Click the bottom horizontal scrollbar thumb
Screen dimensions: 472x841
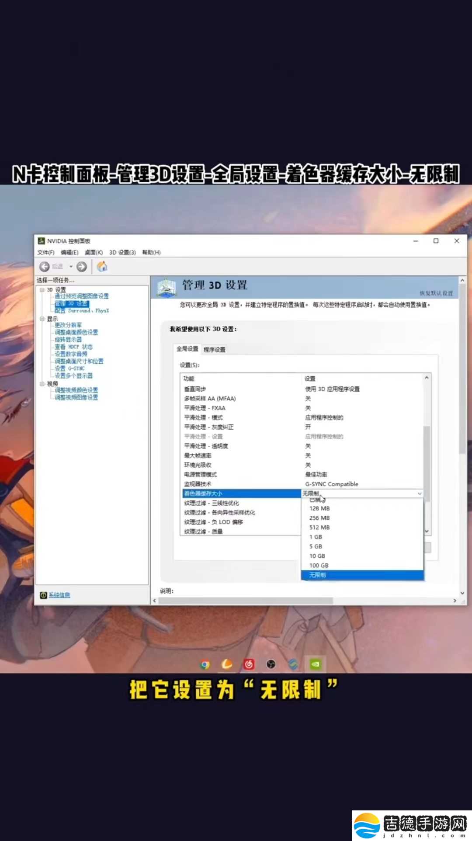point(246,601)
